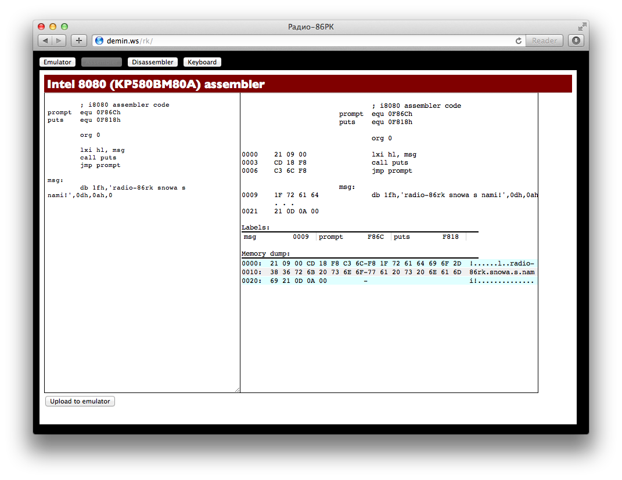Click the Reader button
Image resolution: width=622 pixels, height=480 pixels.
click(544, 41)
